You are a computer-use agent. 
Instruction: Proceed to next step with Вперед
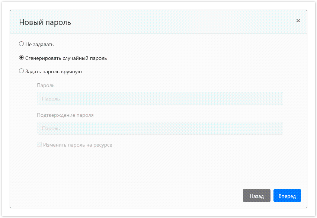pos(287,196)
